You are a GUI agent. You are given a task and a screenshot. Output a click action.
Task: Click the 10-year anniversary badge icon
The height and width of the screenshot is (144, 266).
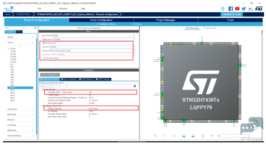click(x=223, y=9)
